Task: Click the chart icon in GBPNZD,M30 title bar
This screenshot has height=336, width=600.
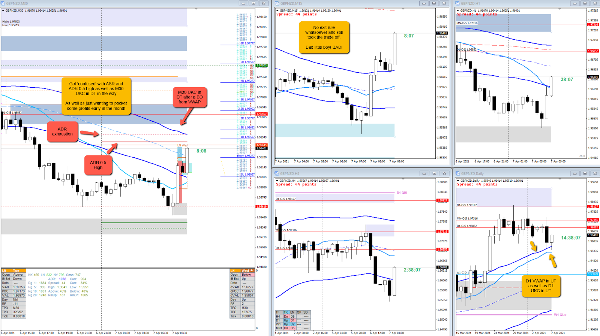Action: coord(3,3)
